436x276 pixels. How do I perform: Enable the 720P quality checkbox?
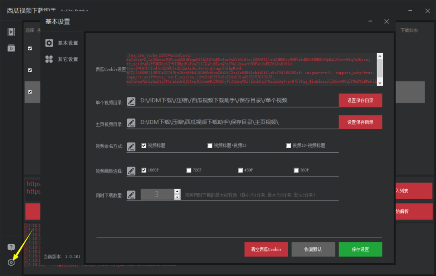click(189, 170)
